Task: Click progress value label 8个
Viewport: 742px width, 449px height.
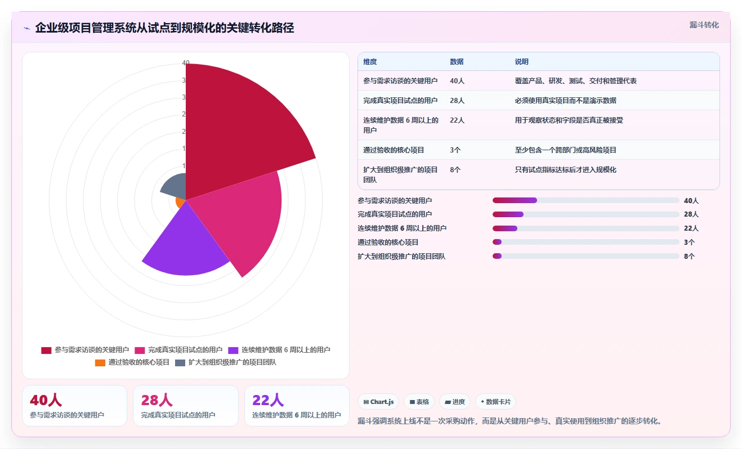Action: tap(689, 257)
